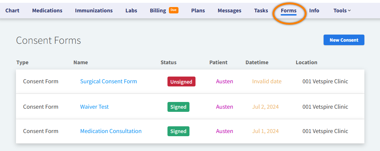
Task: Open the Medication Consultation form
Action: 111,131
